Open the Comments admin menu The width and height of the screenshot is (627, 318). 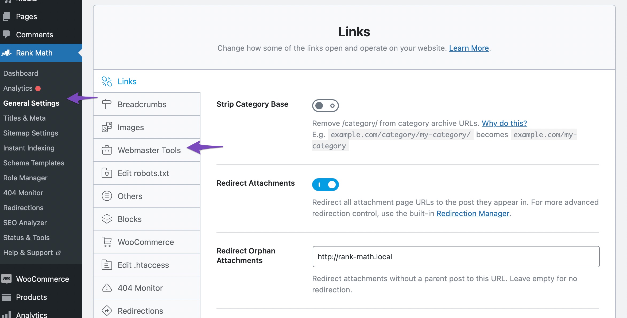click(x=41, y=35)
